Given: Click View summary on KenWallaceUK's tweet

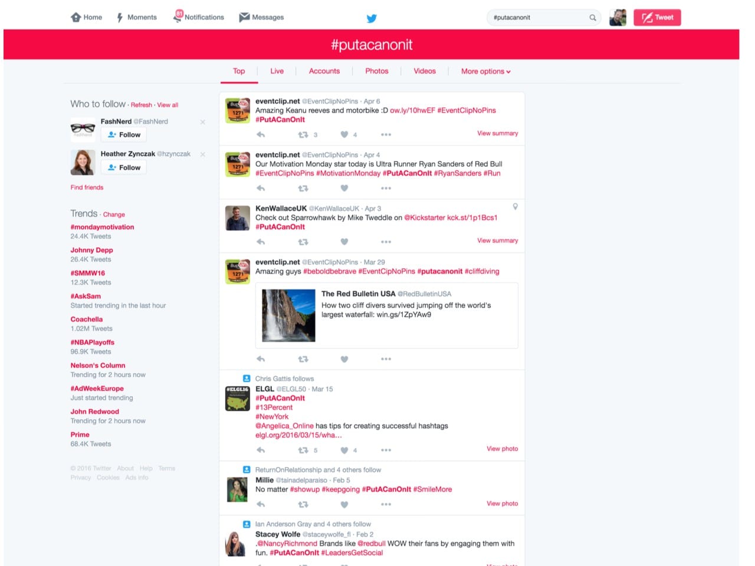Looking at the screenshot, I should [x=497, y=241].
